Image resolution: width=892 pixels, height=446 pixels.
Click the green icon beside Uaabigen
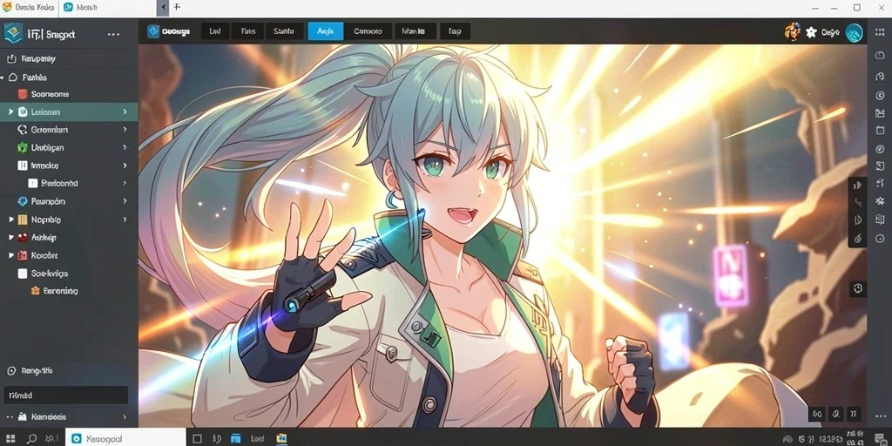pyautogui.click(x=23, y=147)
